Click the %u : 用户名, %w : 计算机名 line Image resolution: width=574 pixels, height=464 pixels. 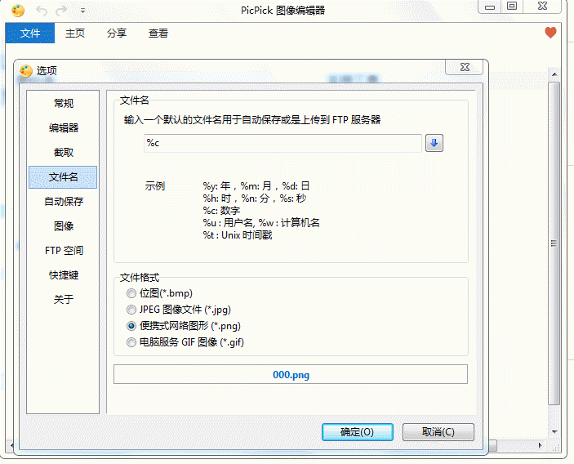coord(261,223)
